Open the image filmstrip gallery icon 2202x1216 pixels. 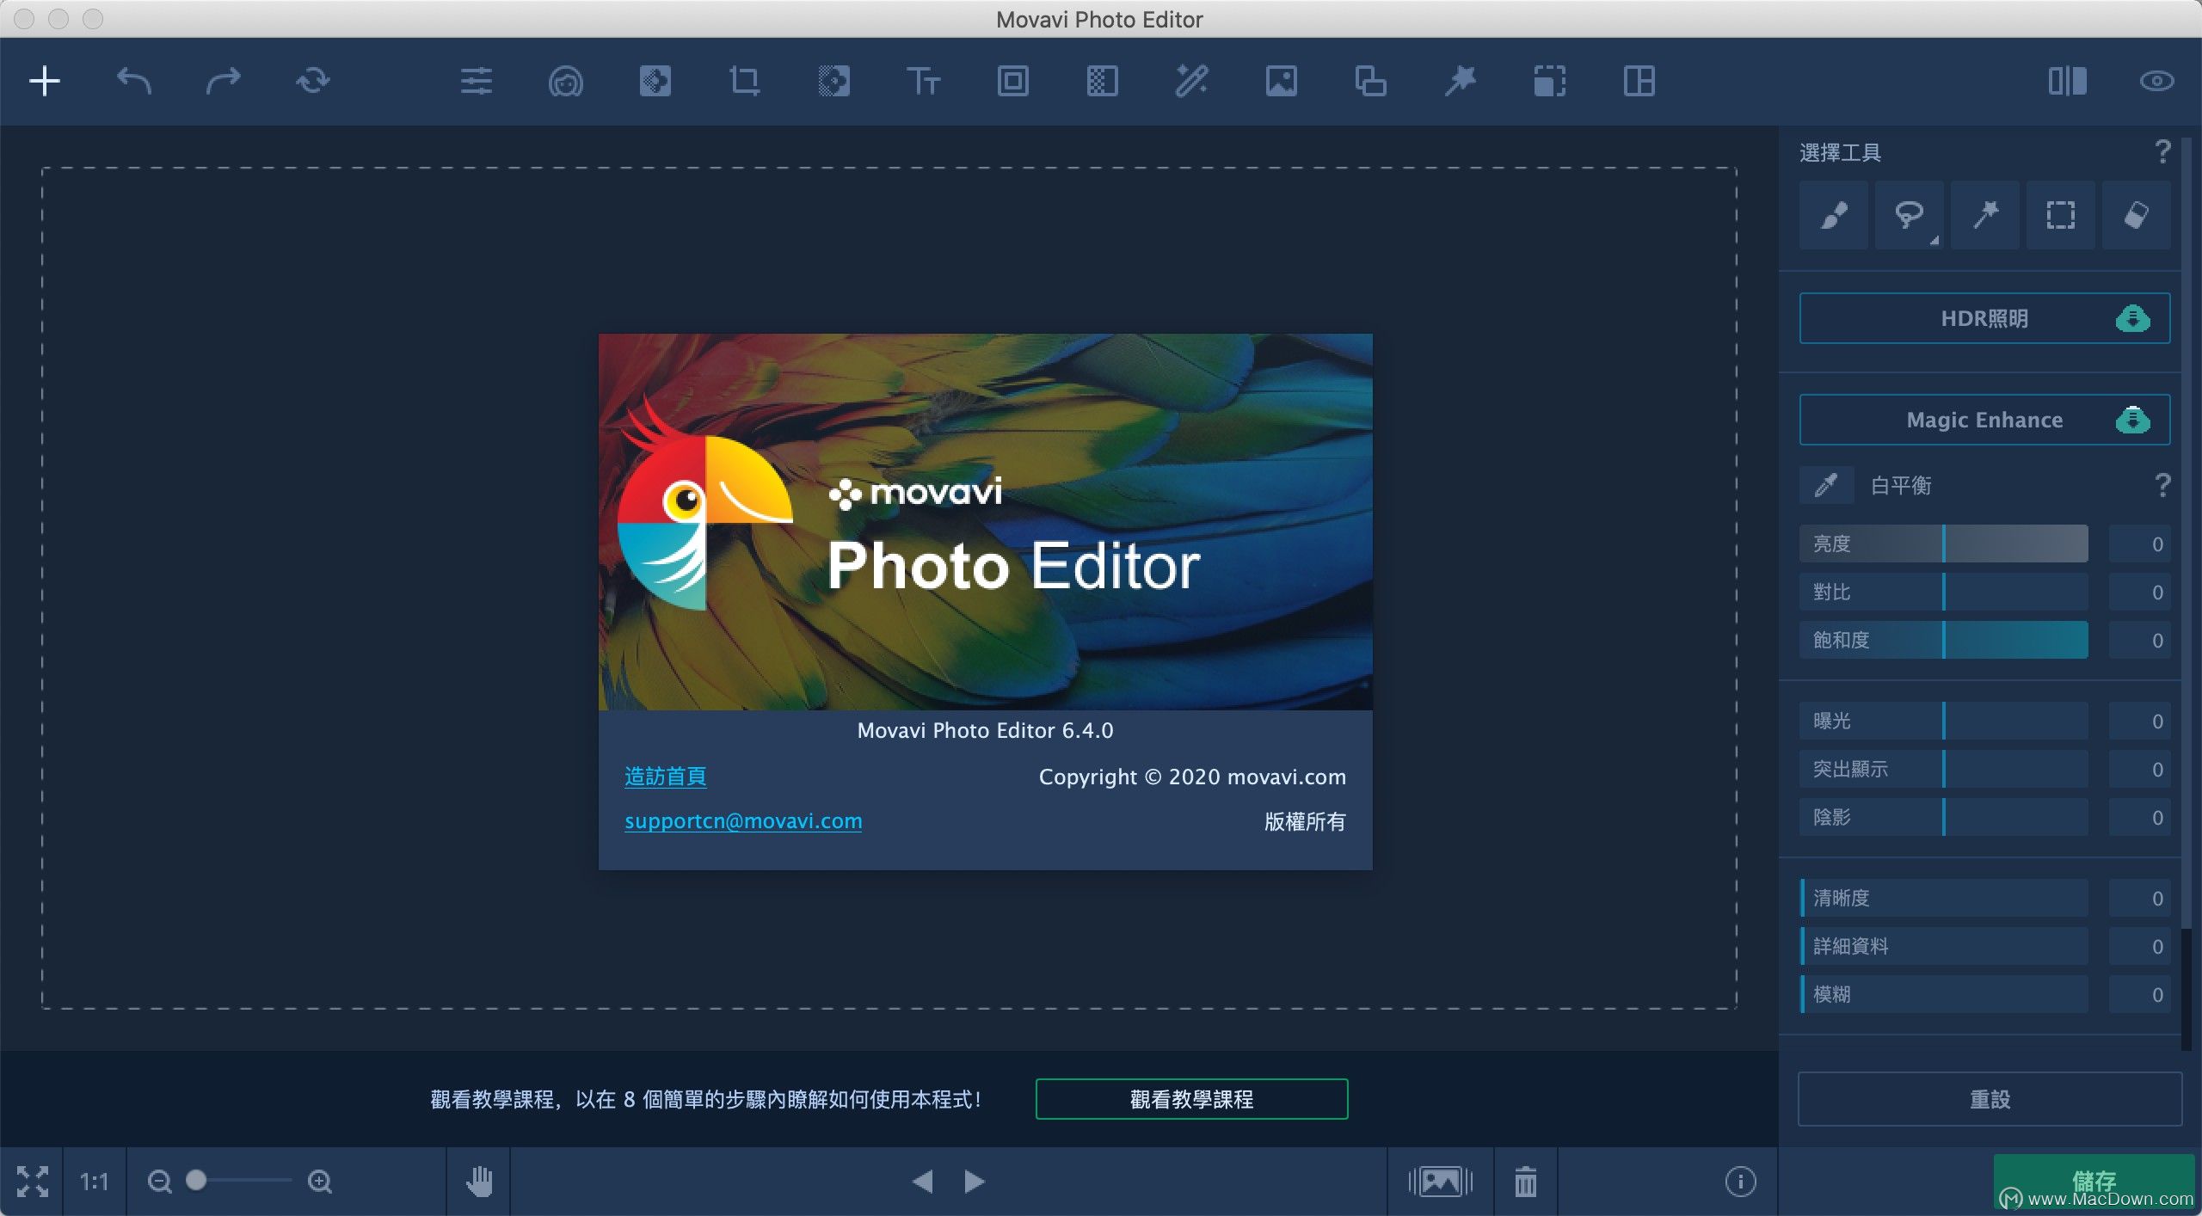click(1441, 1182)
